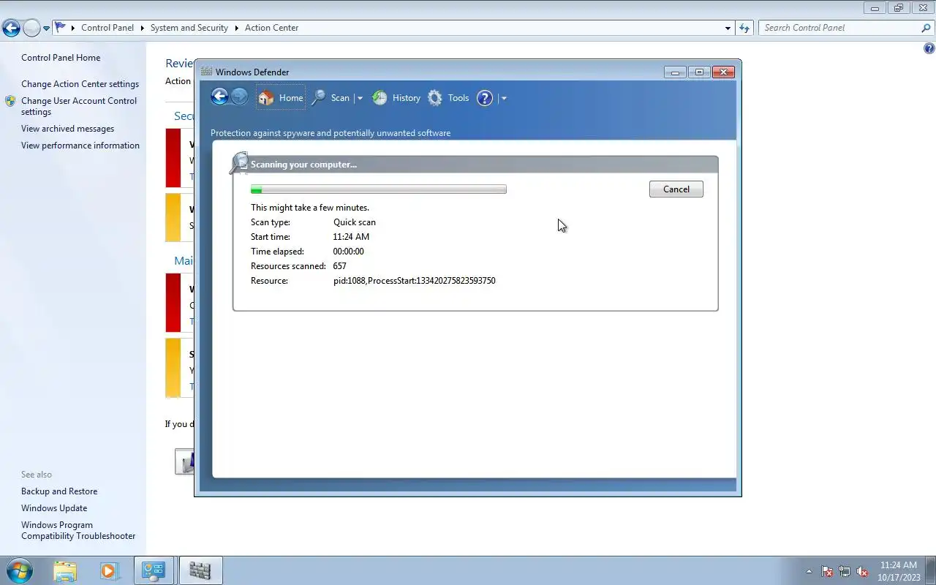The image size is (936, 585).
Task: Open recent pages dropdown arrow
Action: [47, 29]
